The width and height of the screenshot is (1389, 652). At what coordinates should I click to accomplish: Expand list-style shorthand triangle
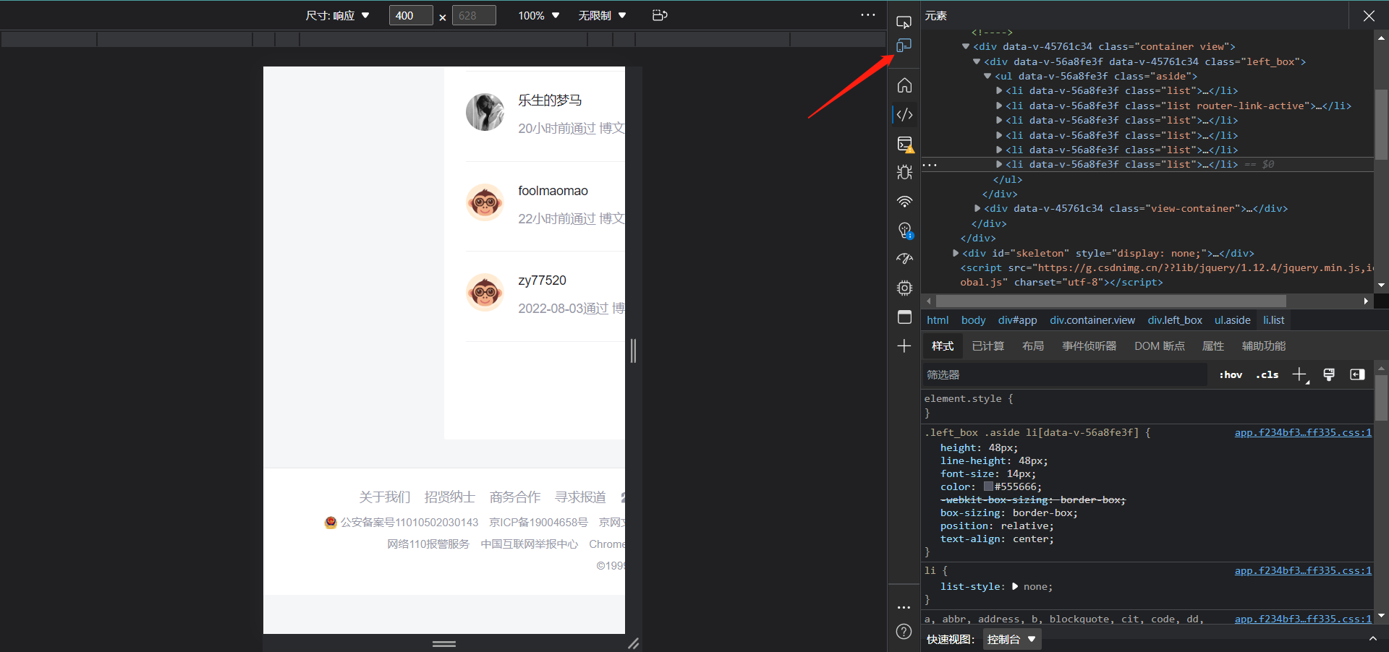pyautogui.click(x=1015, y=586)
